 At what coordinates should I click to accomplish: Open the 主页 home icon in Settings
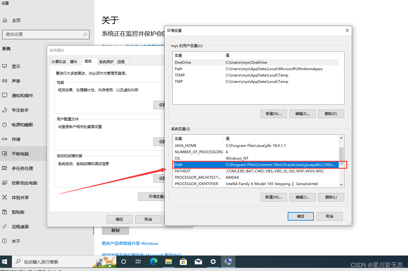(5, 20)
